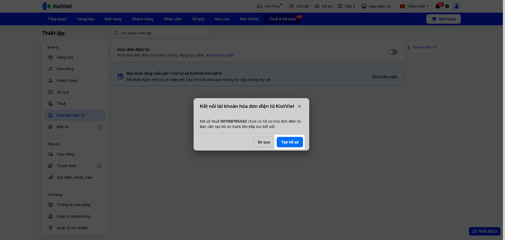Click the Sổ quỹ wallet icon in sidebar
The image size is (505, 240).
pyautogui.click(x=50, y=92)
